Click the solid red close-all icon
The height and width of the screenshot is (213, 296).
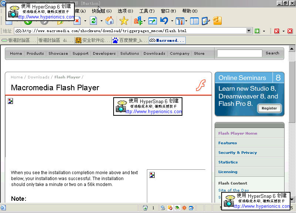(290, 31)
